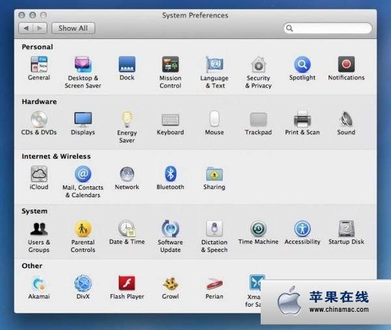Screen dimensions: 391x330
Task: Open the Flash Player preferences
Action: click(126, 284)
